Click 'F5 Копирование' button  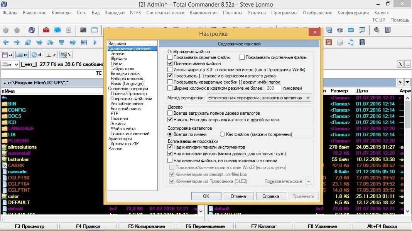(x=147, y=226)
